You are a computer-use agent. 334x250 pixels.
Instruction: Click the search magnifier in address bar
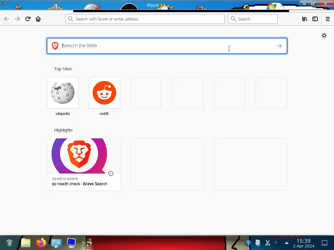(71, 19)
